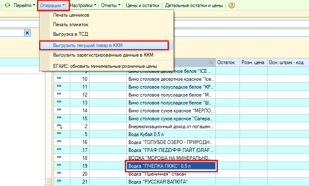Click the search input field left of X
The width and height of the screenshot is (309, 186).
[12, 33]
